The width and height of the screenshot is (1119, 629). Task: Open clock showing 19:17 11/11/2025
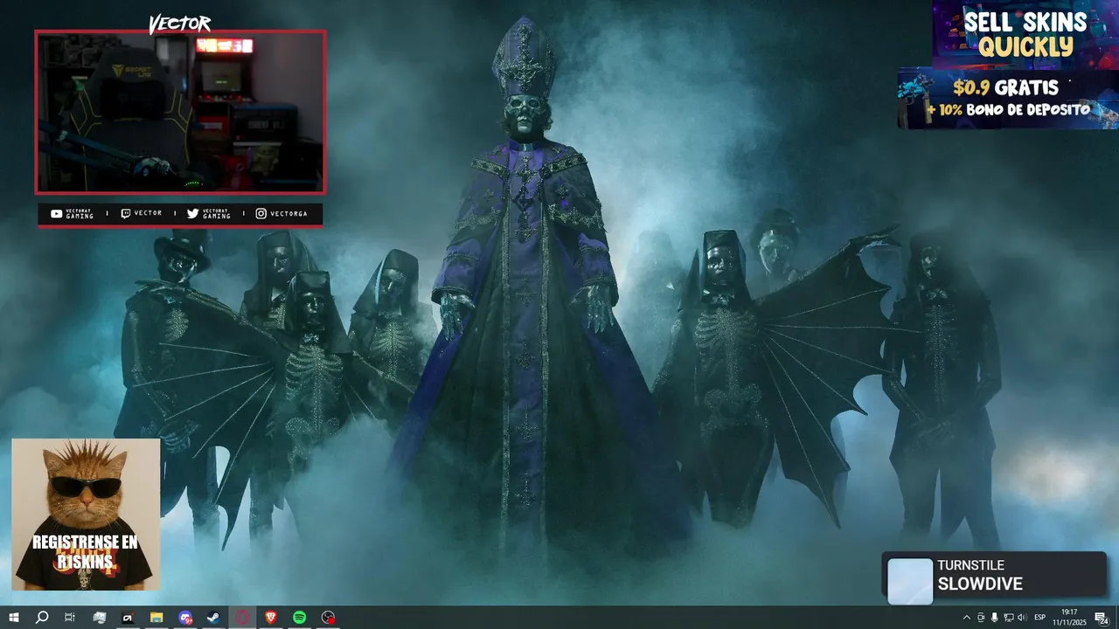pyautogui.click(x=1068, y=618)
